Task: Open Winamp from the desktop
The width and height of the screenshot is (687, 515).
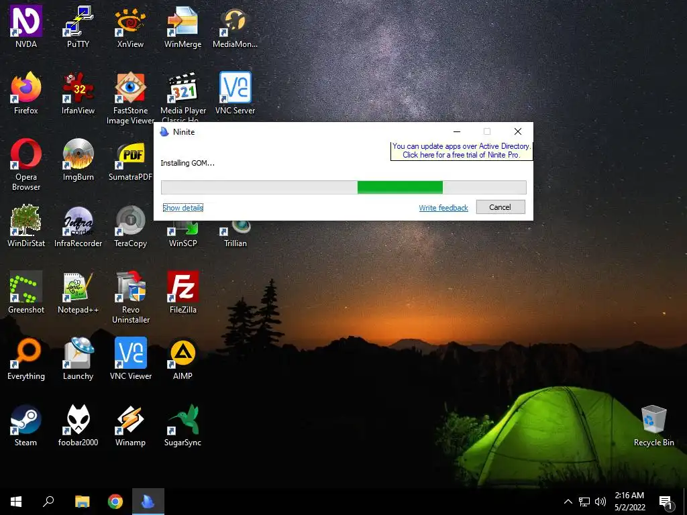Action: pos(130,424)
